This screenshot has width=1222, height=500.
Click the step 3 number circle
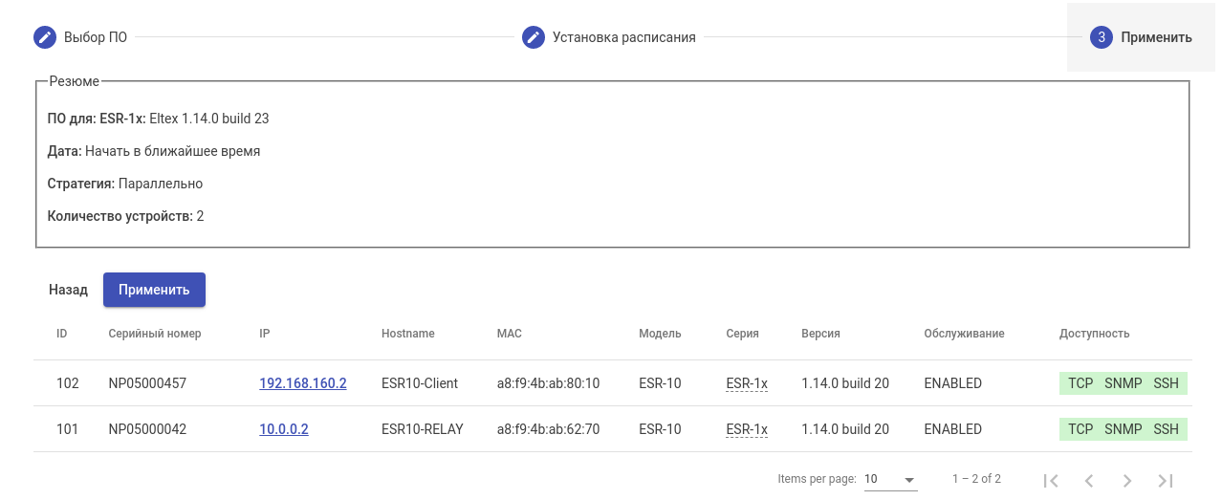coord(1101,37)
